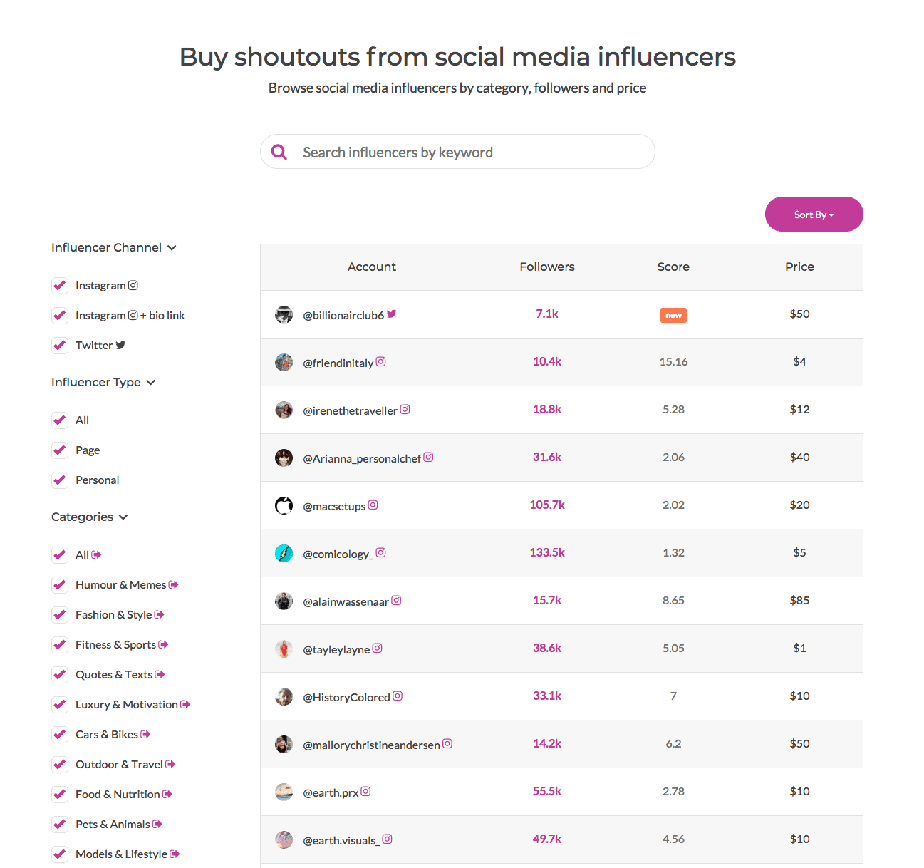Screen dimensions: 924x868
Task: Click the arrow icon next to Fashion & Style
Action: point(160,614)
